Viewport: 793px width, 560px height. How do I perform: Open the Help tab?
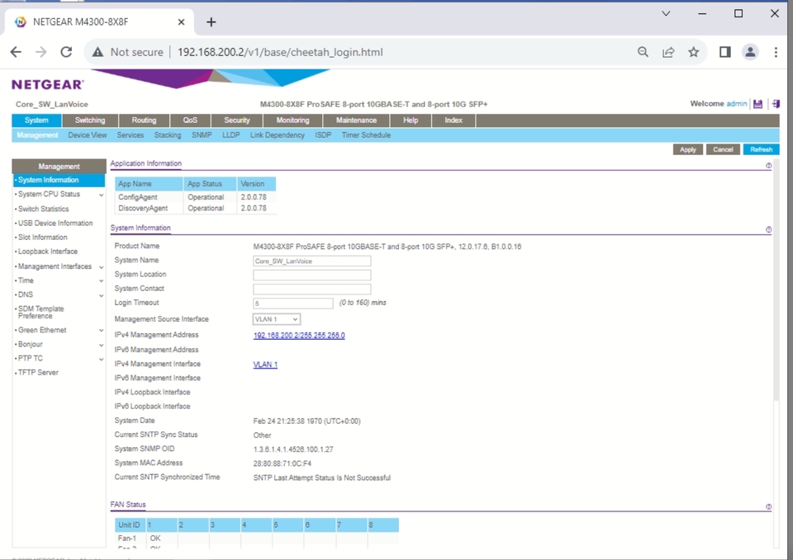(411, 120)
